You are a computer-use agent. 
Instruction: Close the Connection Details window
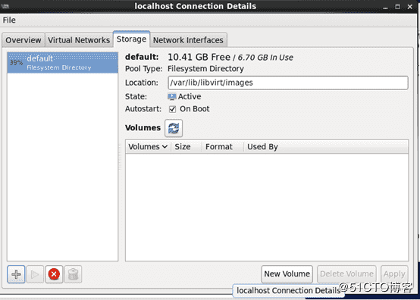pyautogui.click(x=410, y=7)
